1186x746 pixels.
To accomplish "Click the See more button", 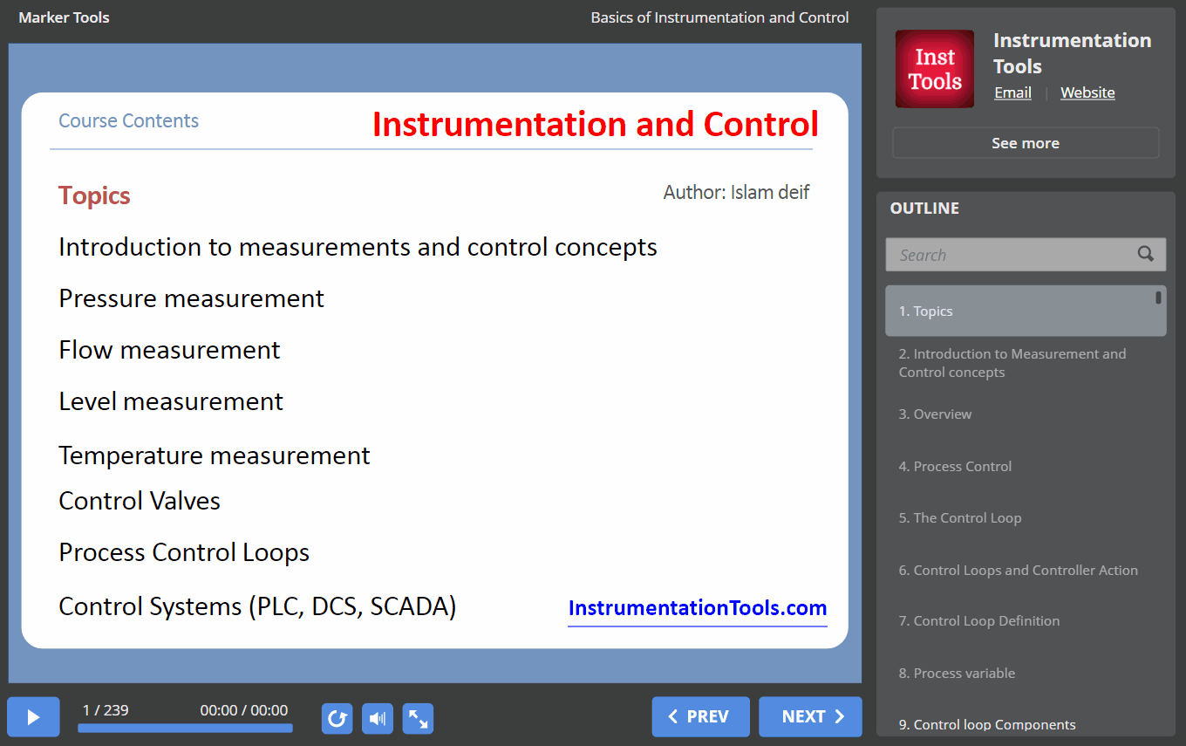I will click(x=1026, y=143).
